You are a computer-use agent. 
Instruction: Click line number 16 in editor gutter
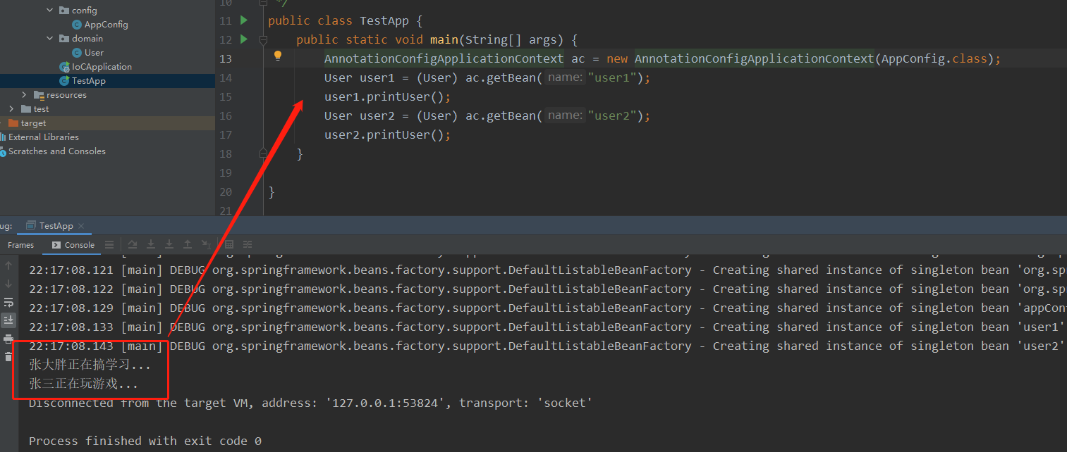click(226, 115)
